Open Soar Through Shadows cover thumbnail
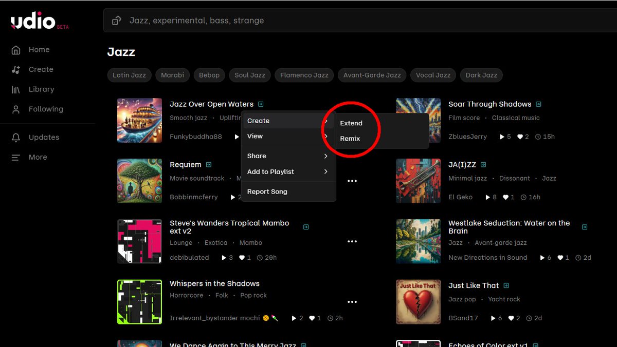Screen dimensions: 617x347 418,121
